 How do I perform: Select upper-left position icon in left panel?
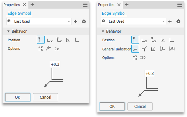click(41, 40)
